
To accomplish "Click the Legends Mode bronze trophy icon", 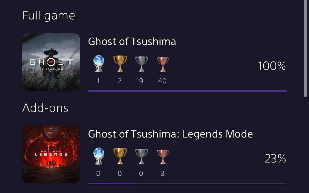I will coord(162,156).
